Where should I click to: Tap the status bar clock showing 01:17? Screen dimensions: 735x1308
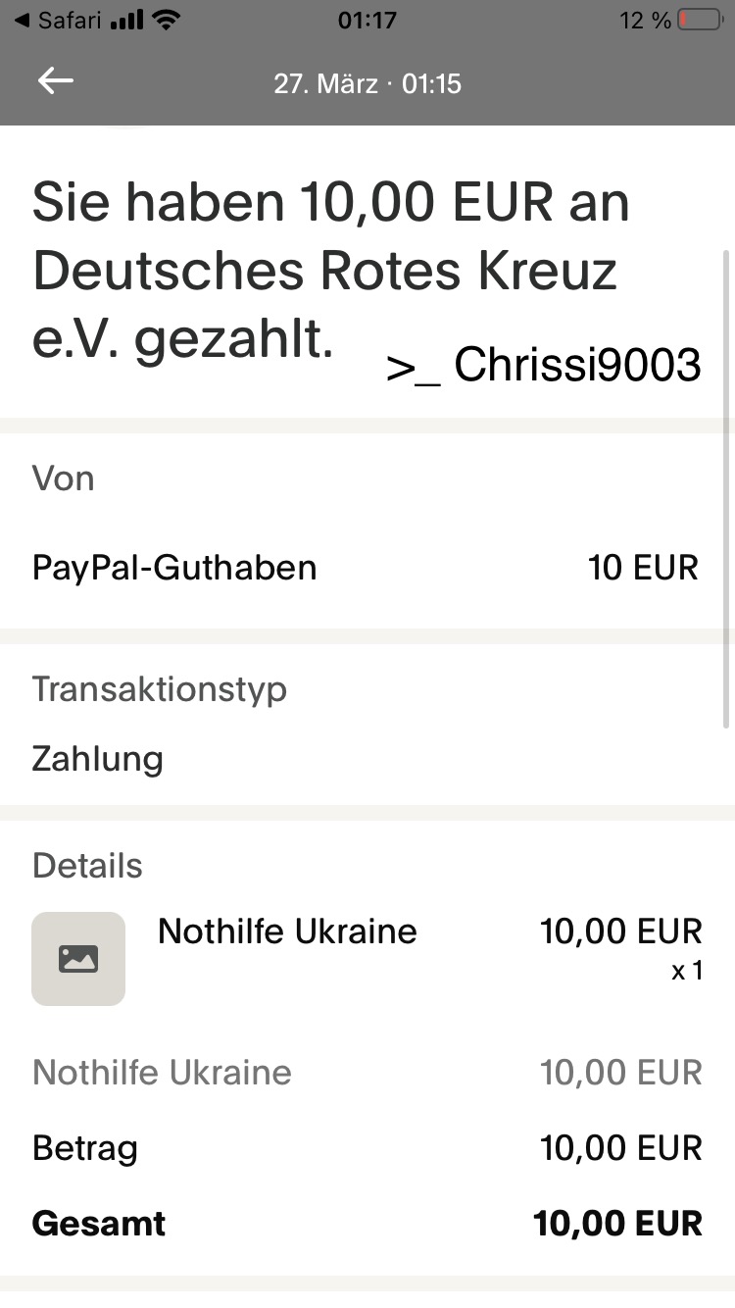click(x=367, y=21)
